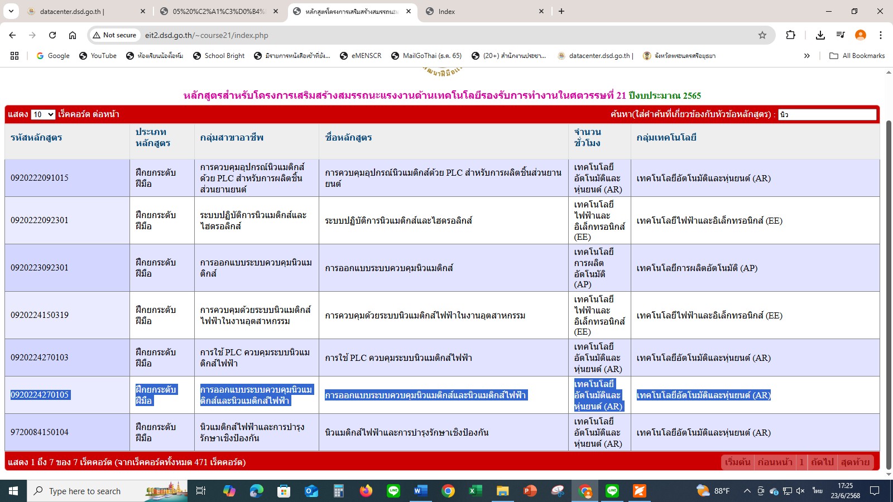The width and height of the screenshot is (893, 502).
Task: Open the All Bookmarks folder
Action: 857,56
